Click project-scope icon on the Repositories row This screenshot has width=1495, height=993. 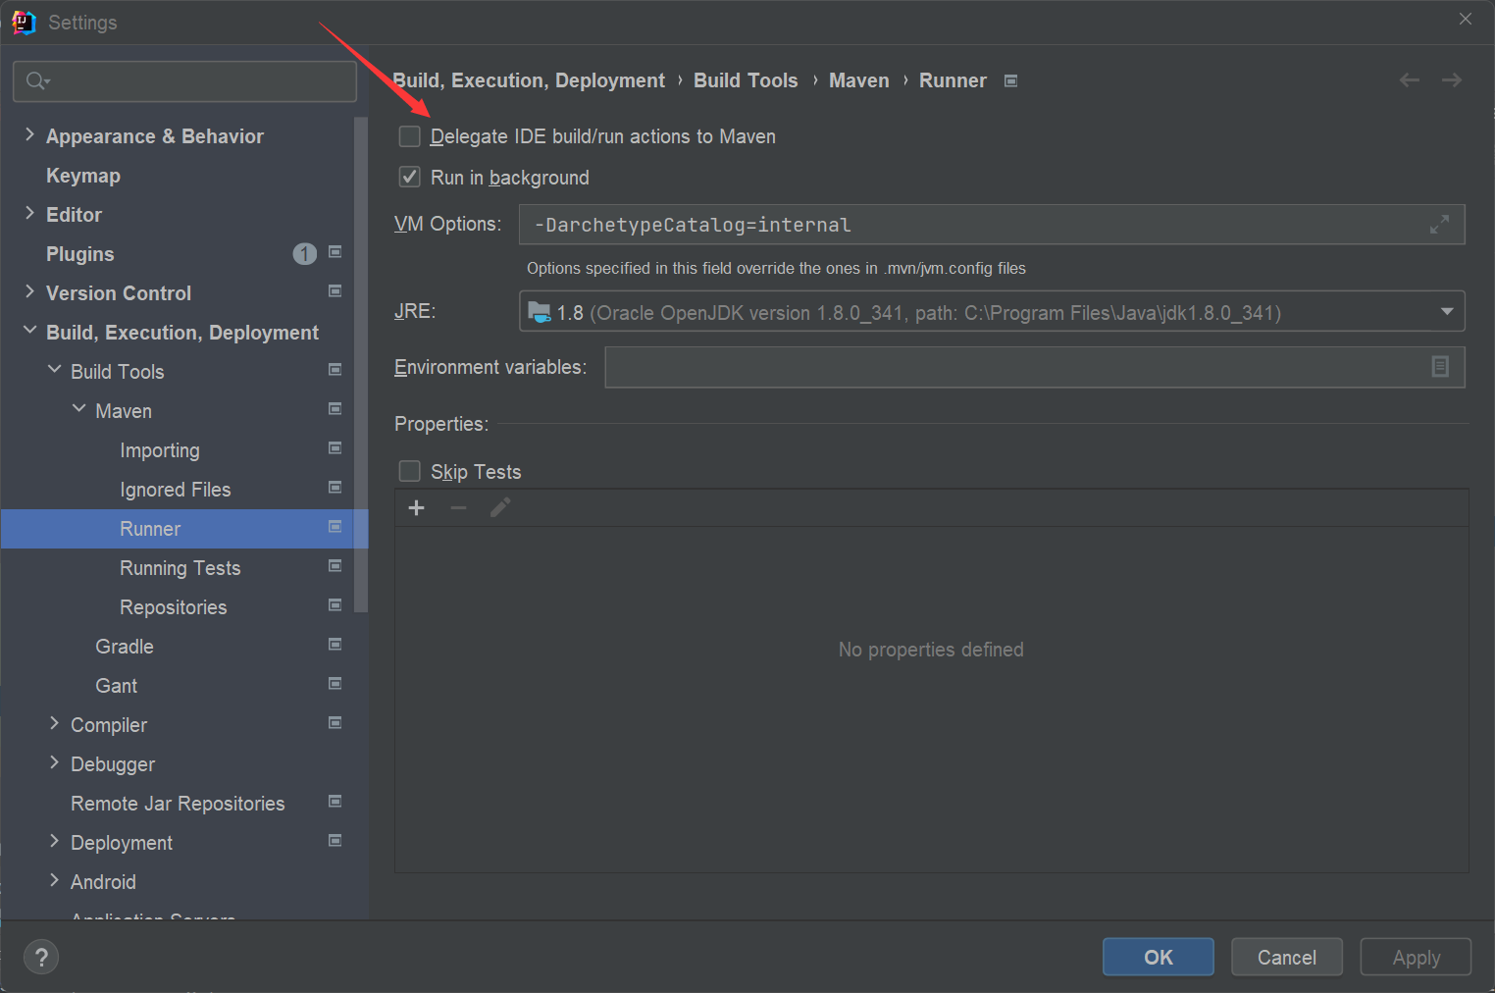coord(335,605)
